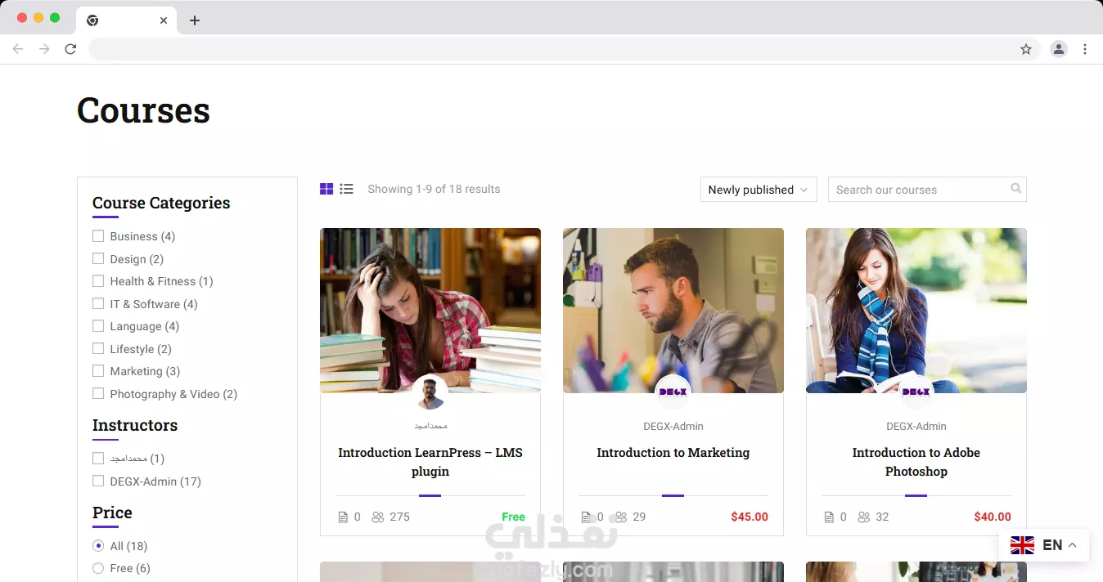Click instructor avatar on LearnPress course
The image size is (1103, 582).
click(430, 393)
